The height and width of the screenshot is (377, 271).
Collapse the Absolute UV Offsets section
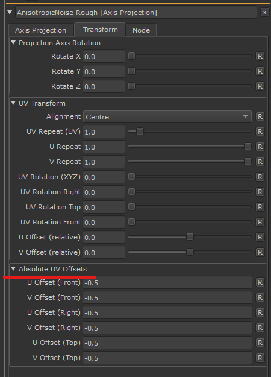click(x=13, y=269)
